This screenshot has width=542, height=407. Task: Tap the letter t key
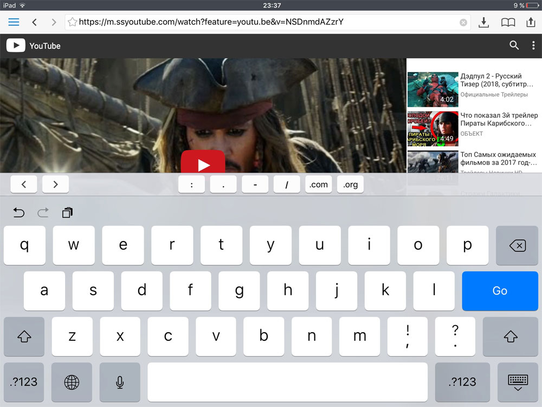pyautogui.click(x=221, y=245)
